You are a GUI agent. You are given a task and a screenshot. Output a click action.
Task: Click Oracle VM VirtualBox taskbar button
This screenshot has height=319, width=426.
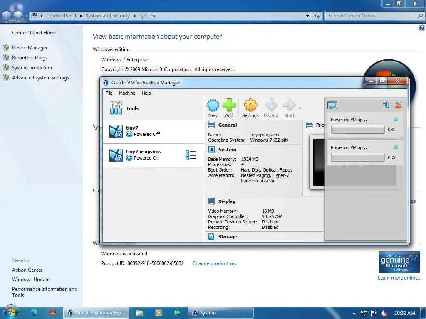click(96, 313)
